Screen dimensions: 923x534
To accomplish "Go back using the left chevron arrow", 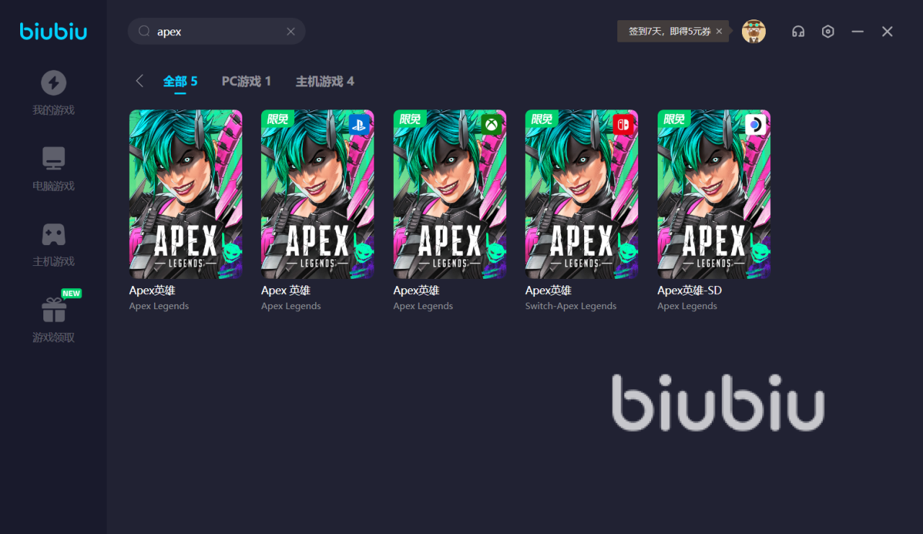I will coord(139,81).
